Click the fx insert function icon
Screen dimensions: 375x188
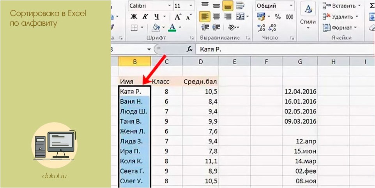[189, 49]
